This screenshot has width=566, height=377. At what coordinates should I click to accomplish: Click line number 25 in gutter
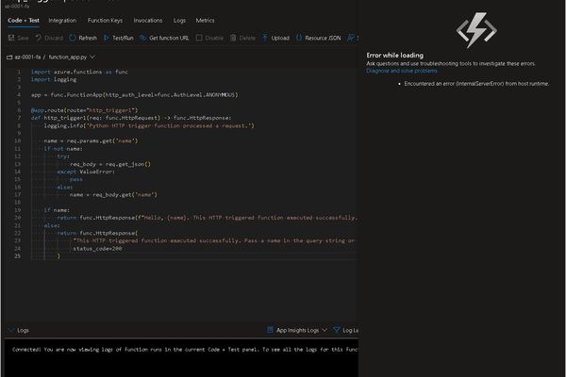(x=17, y=256)
